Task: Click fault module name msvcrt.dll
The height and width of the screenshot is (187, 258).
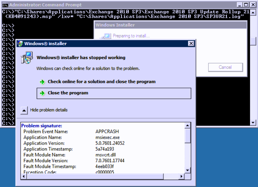Action: pyautogui.click(x=105, y=155)
